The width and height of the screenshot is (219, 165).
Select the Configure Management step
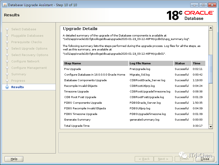(x=29, y=68)
